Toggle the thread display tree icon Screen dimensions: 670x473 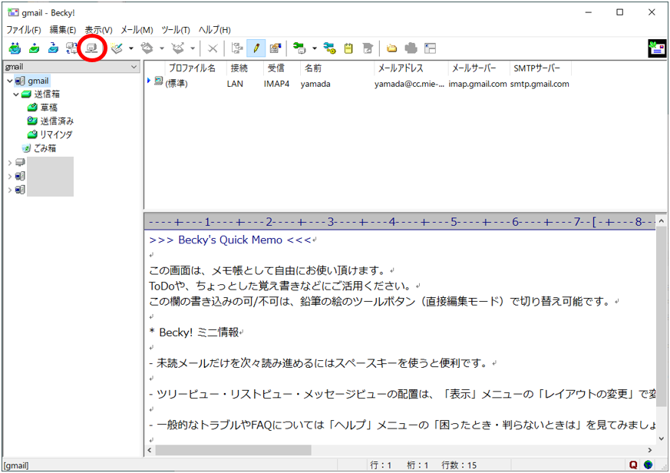point(236,48)
